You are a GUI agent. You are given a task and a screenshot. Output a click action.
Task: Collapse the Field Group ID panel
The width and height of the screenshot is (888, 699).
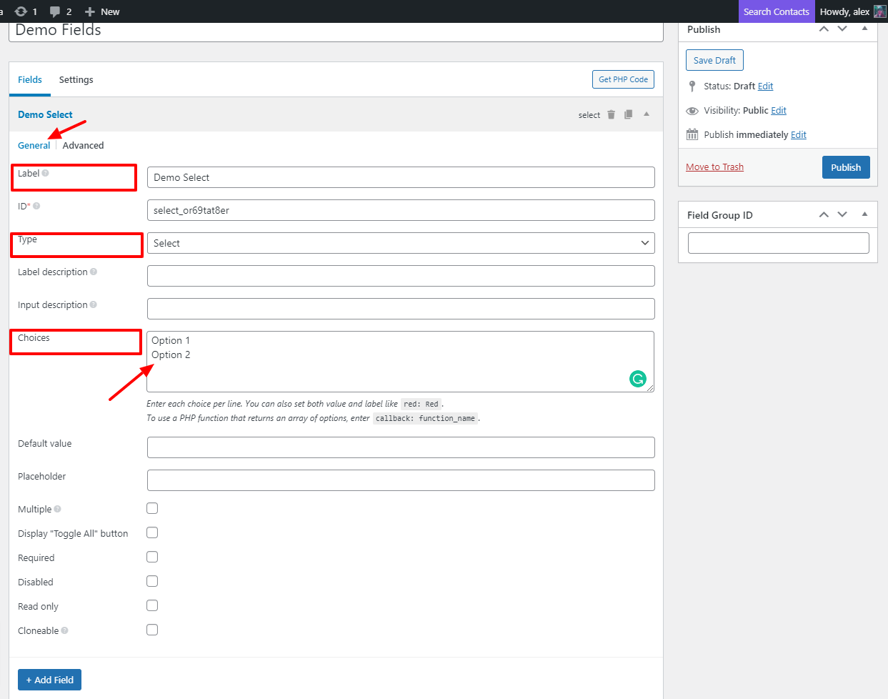click(x=864, y=214)
